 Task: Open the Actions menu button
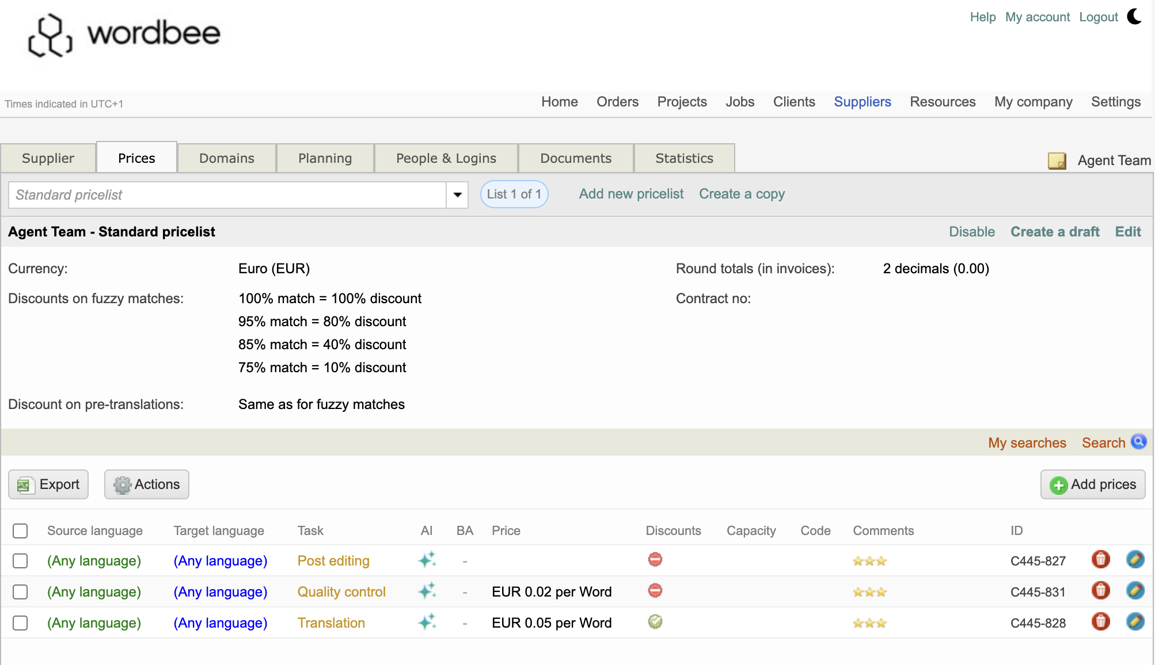[147, 484]
